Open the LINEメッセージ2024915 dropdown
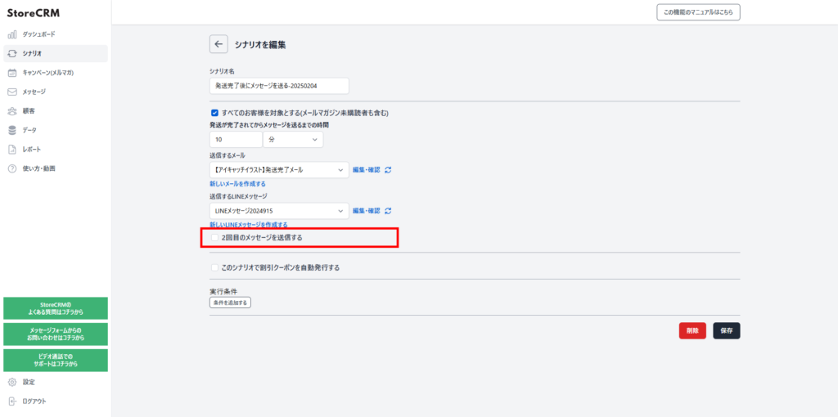Image resolution: width=838 pixels, height=417 pixels. coord(279,211)
